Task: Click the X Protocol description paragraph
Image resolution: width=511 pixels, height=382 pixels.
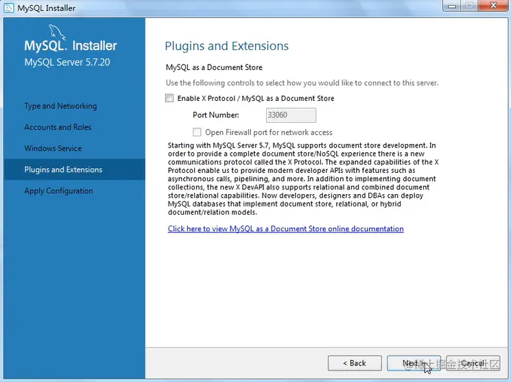Action: (x=303, y=178)
